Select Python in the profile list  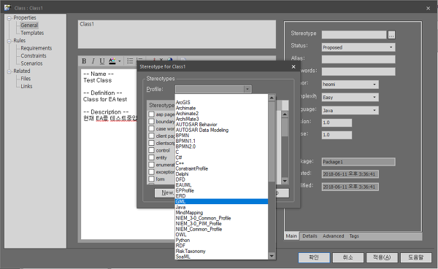coord(221,240)
